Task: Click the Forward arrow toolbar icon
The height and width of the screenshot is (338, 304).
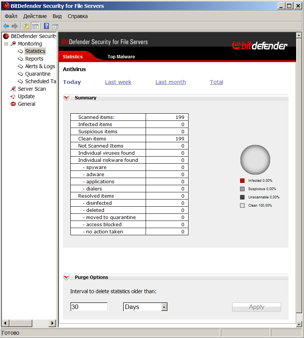Action: (x=14, y=26)
